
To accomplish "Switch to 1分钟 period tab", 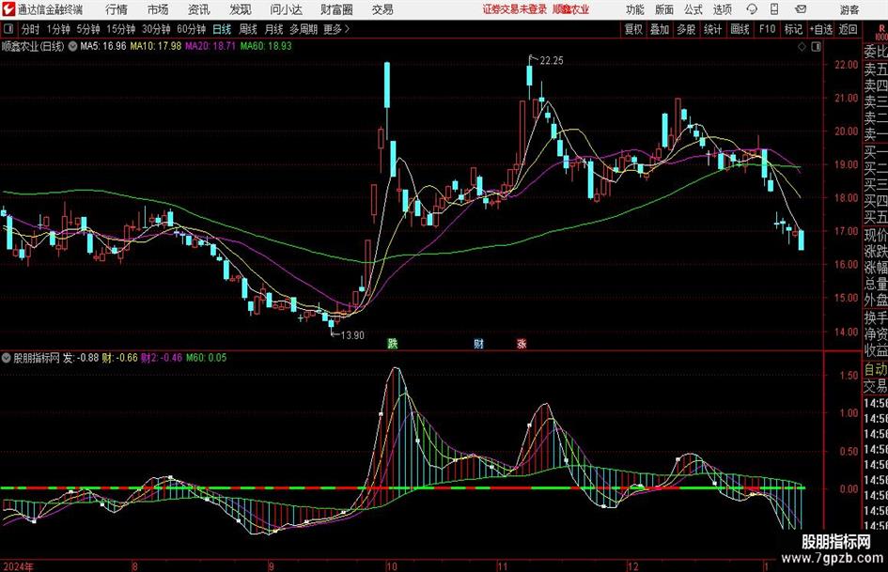I will [57, 29].
